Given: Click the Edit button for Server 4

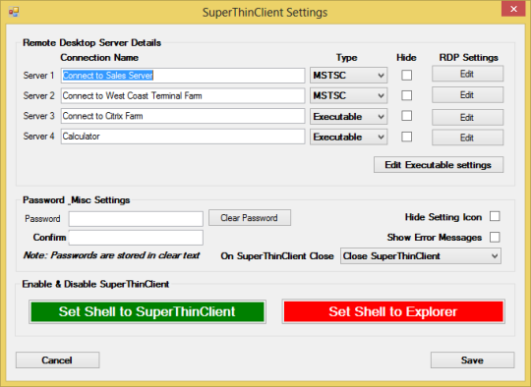Looking at the screenshot, I should [467, 138].
